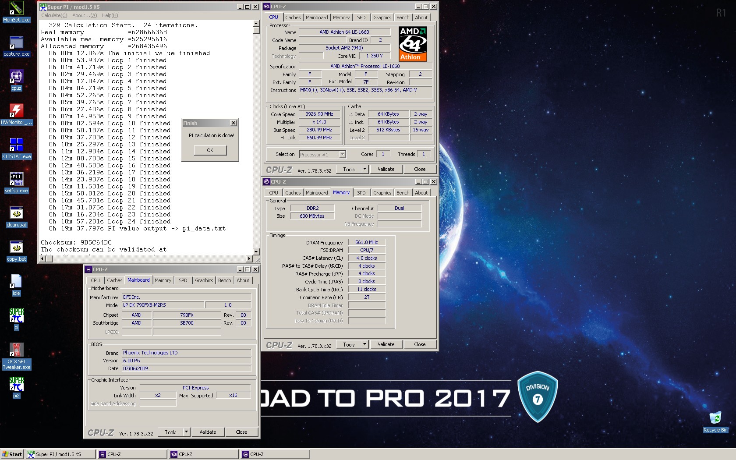Activate first CPU-Z taskbar button

coord(132,454)
